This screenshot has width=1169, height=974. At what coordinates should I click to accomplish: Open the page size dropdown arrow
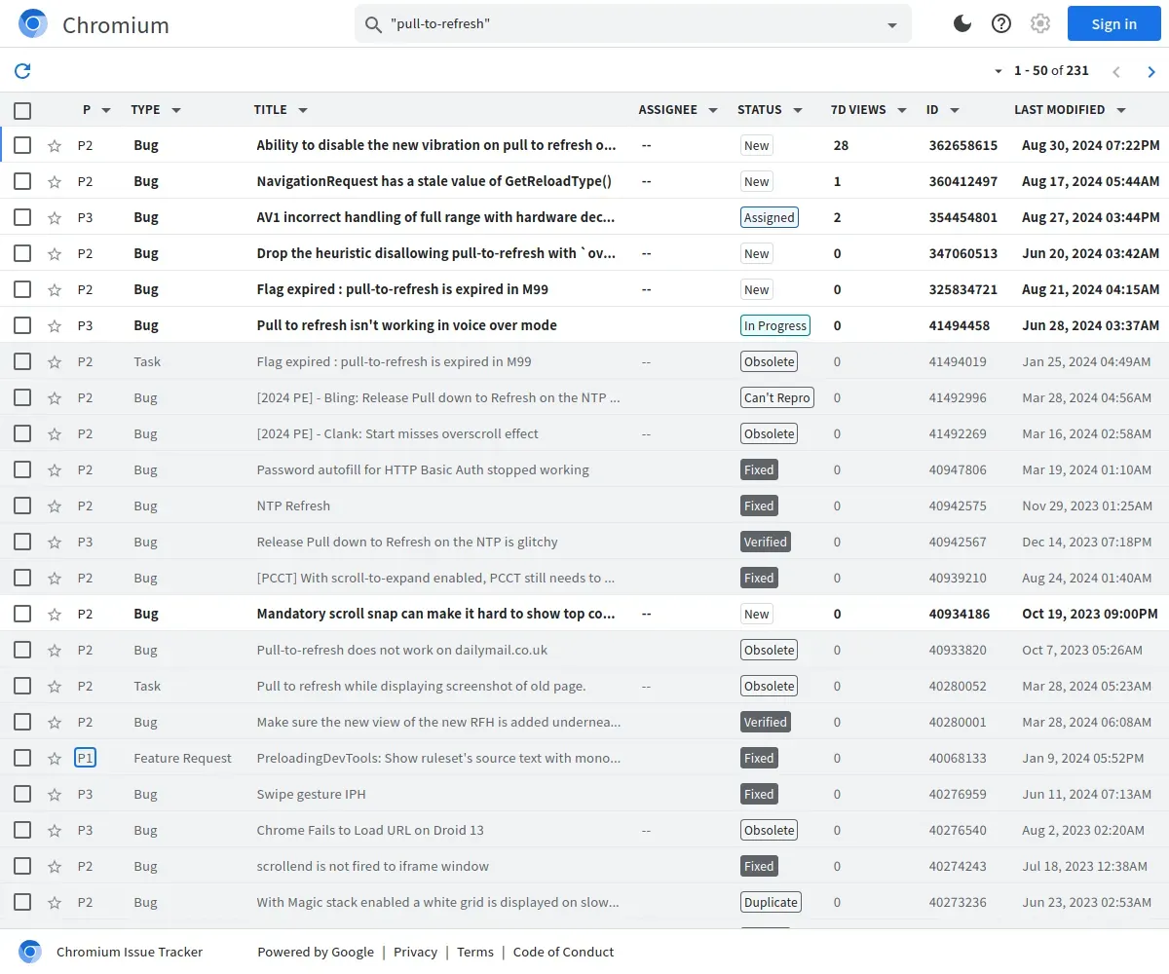coord(999,71)
